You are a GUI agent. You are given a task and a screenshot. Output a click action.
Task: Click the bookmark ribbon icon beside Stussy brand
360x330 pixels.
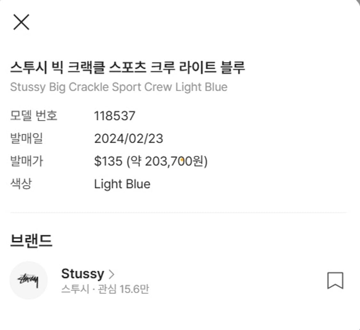335,280
